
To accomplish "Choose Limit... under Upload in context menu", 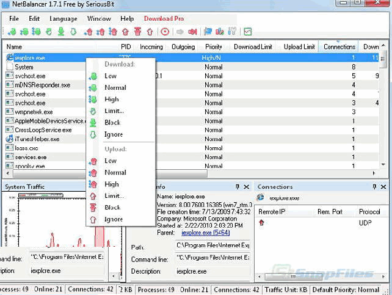I will point(120,195).
